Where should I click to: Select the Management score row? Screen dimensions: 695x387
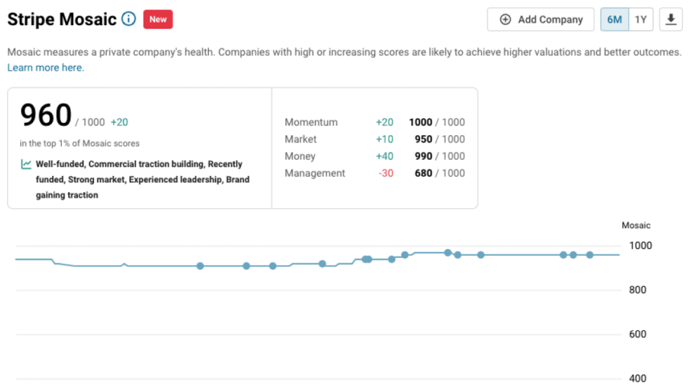pyautogui.click(x=375, y=173)
